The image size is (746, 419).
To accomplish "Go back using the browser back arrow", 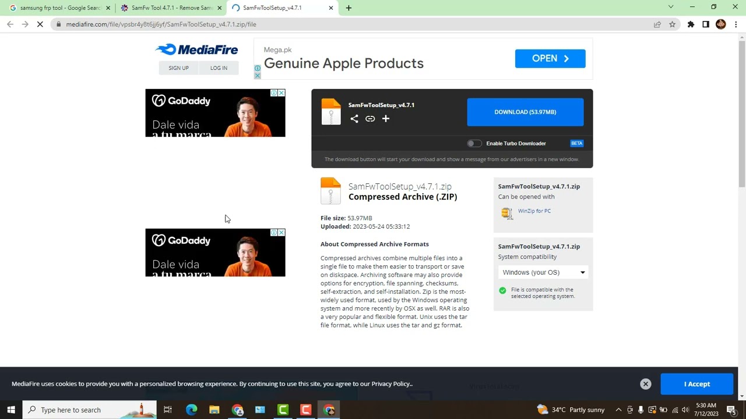I will (x=10, y=24).
